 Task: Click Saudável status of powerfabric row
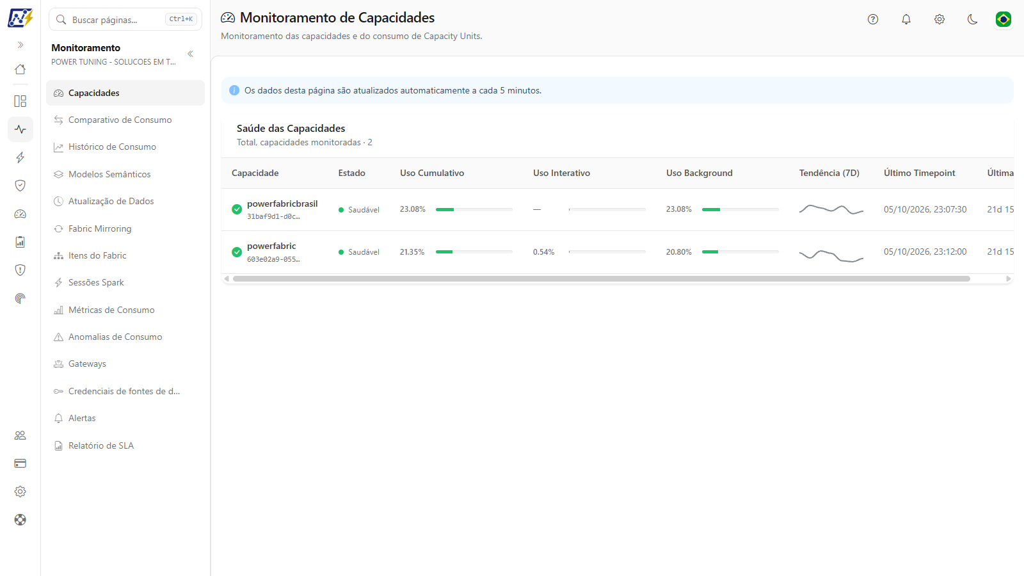coord(359,252)
